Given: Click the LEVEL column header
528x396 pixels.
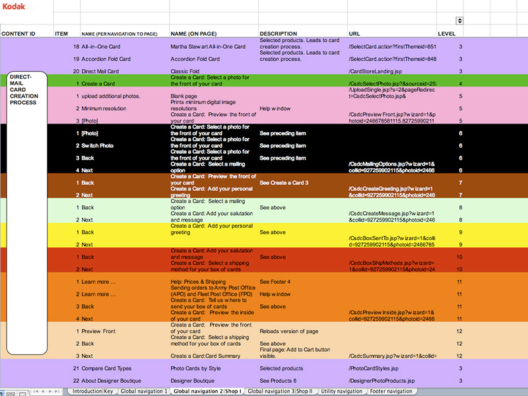Looking at the screenshot, I should click(447, 34).
